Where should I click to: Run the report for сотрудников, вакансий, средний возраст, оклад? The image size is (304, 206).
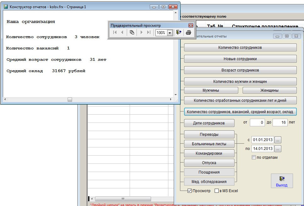pos(240,112)
